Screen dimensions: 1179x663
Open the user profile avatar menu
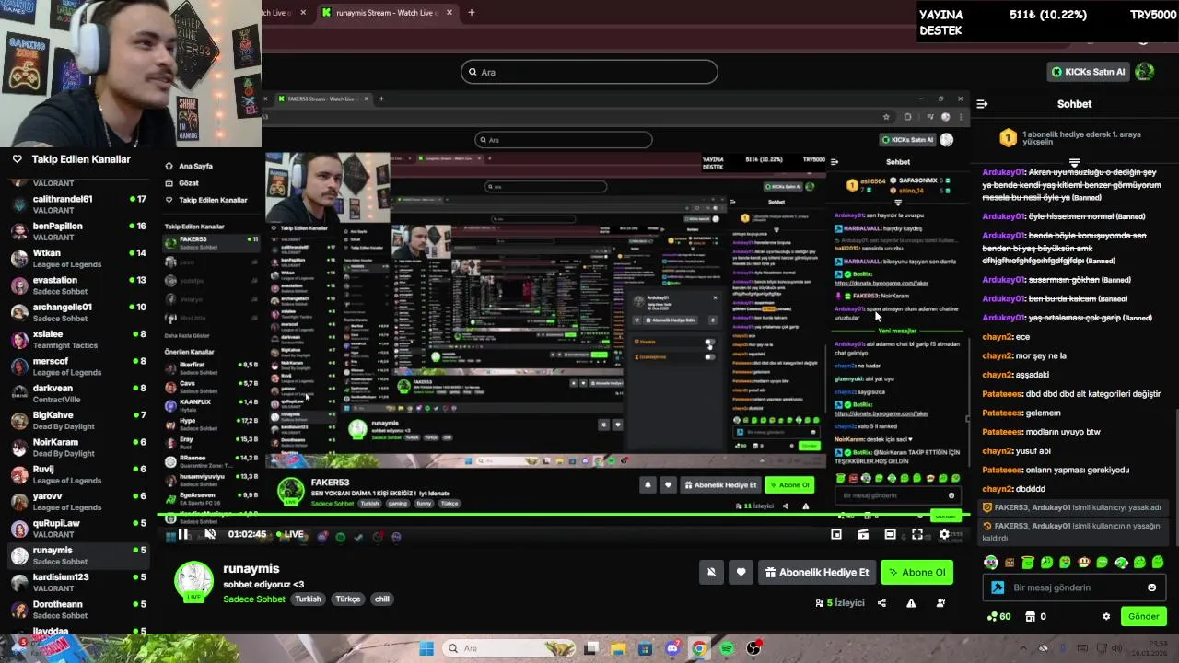click(x=1145, y=72)
